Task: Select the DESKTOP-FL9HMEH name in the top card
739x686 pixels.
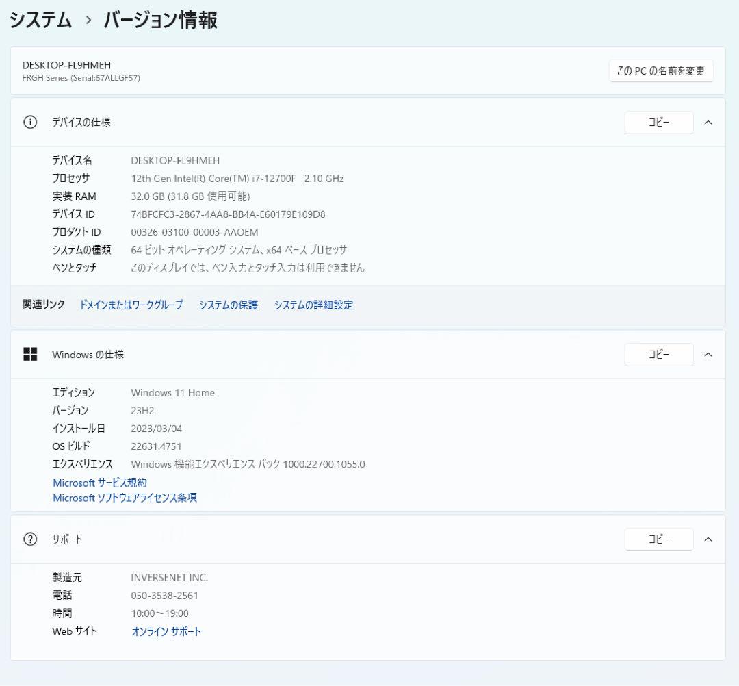Action: click(x=66, y=65)
